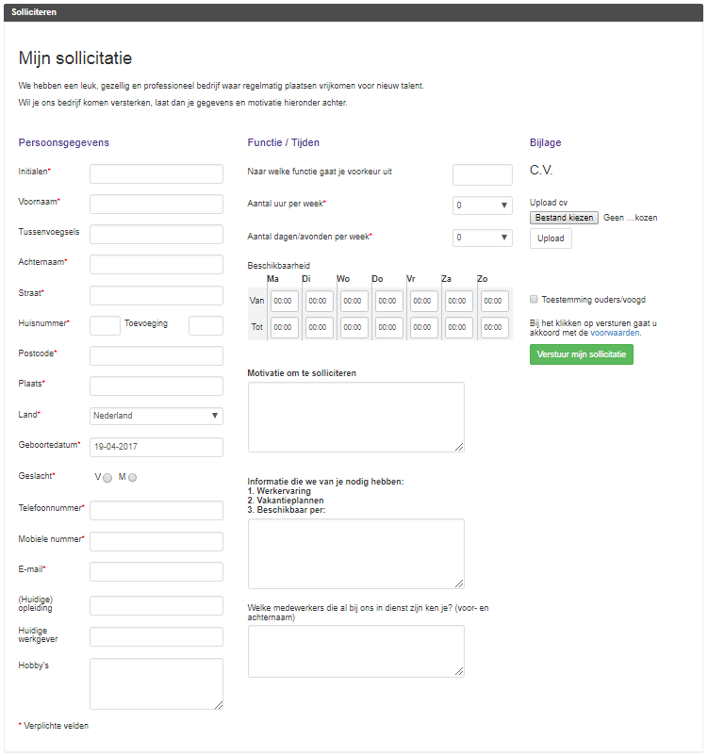Click the C.V. heading
The height and width of the screenshot is (756, 708).
pos(541,171)
